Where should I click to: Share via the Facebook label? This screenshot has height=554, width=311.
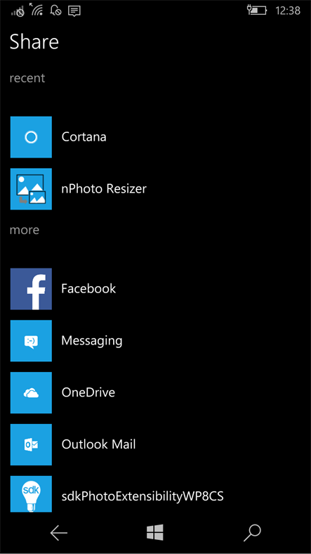pyautogui.click(x=88, y=289)
